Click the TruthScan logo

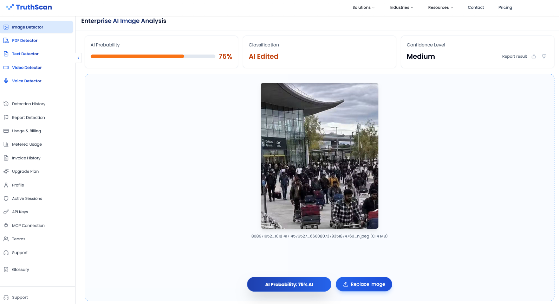point(29,7)
